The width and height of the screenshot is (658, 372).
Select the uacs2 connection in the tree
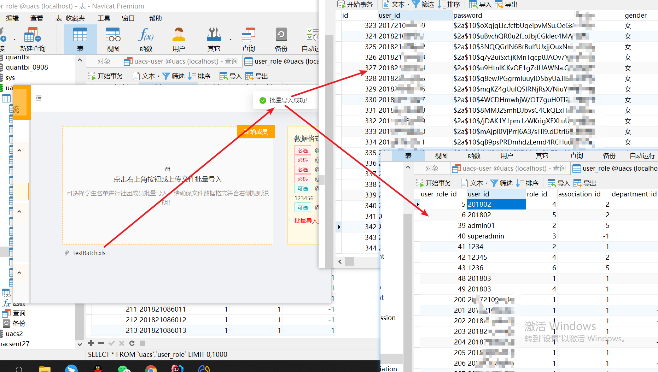coord(14,333)
